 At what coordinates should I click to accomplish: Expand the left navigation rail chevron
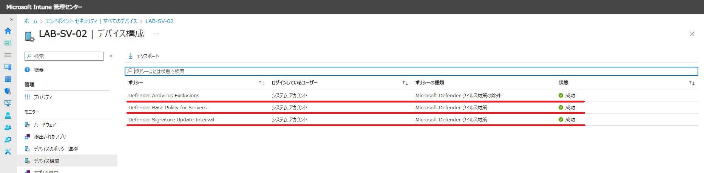point(11,20)
